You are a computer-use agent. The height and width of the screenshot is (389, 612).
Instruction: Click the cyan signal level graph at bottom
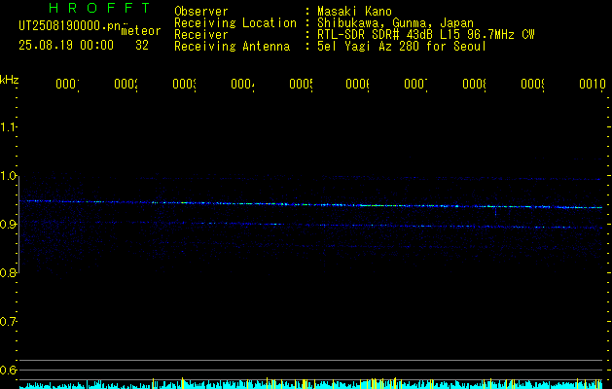[310, 384]
